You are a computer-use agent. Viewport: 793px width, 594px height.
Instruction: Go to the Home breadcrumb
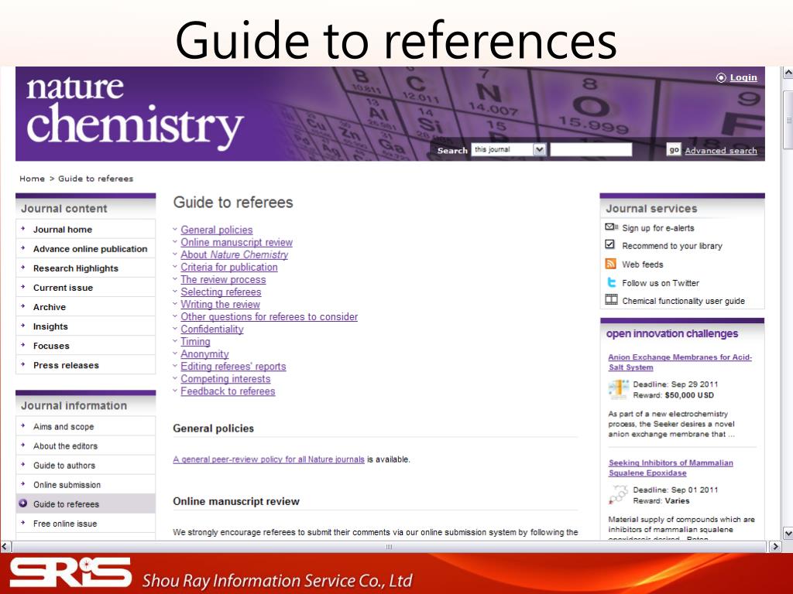coord(32,179)
